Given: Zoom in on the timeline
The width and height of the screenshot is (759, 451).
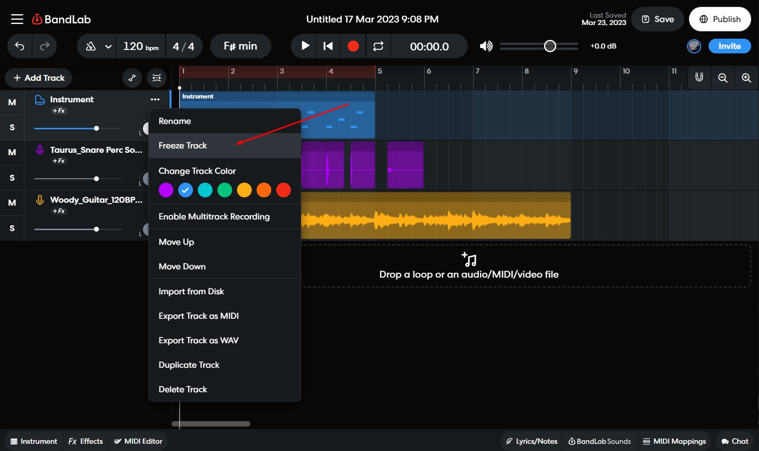Looking at the screenshot, I should pyautogui.click(x=746, y=77).
